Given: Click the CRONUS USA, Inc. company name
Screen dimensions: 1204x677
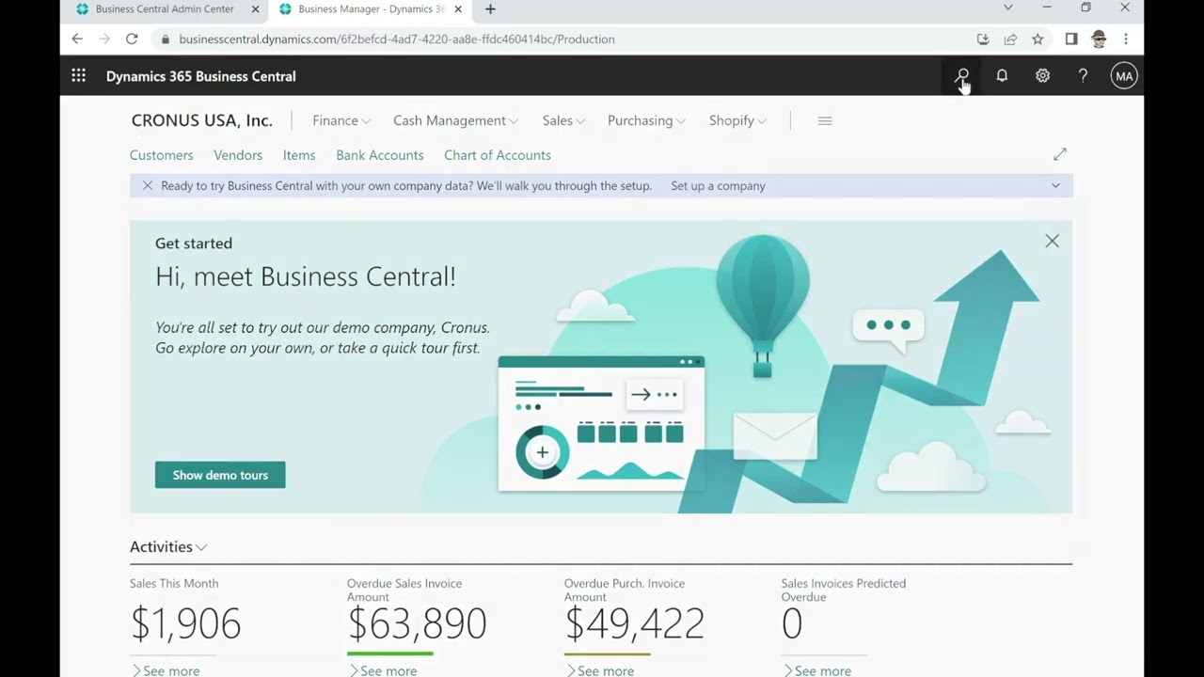Looking at the screenshot, I should pos(202,120).
